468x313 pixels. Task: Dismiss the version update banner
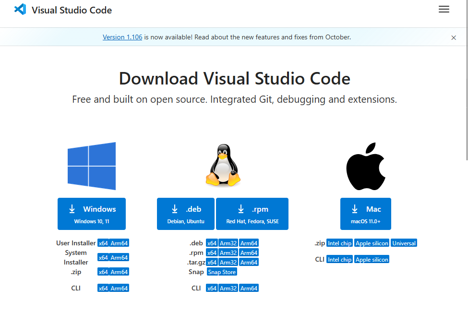pos(454,37)
